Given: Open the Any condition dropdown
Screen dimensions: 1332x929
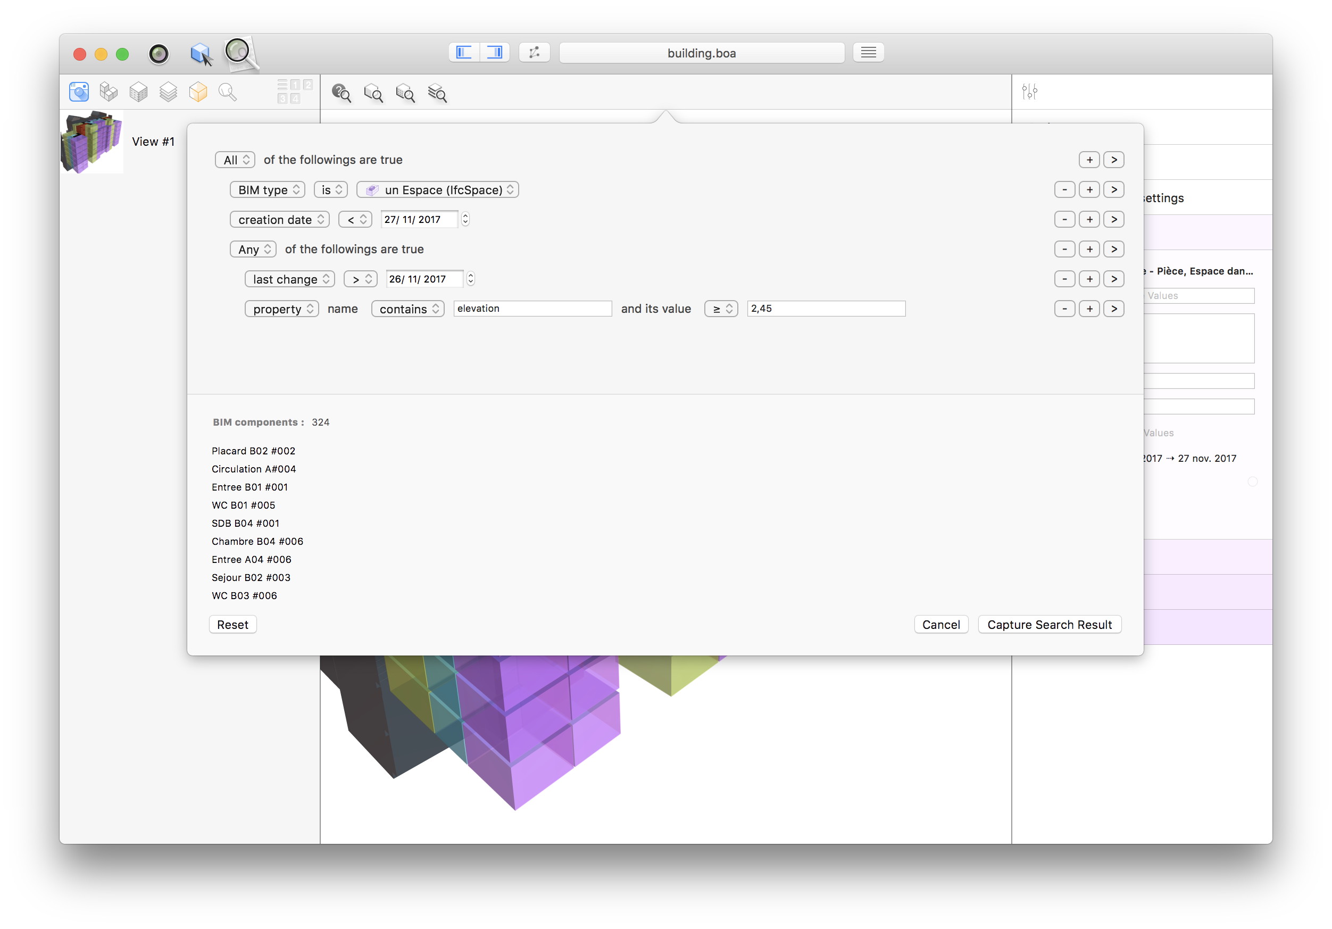Looking at the screenshot, I should click(253, 250).
